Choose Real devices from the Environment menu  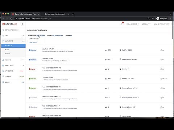(33, 42)
